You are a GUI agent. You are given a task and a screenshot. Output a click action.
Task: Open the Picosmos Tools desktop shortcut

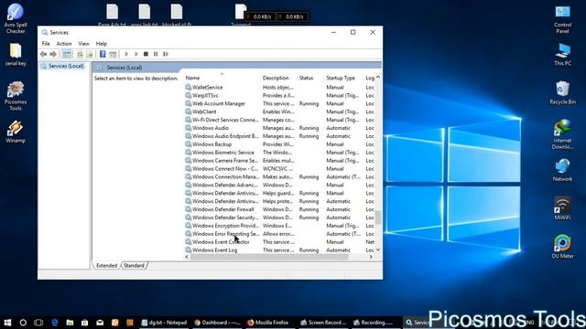pyautogui.click(x=16, y=96)
